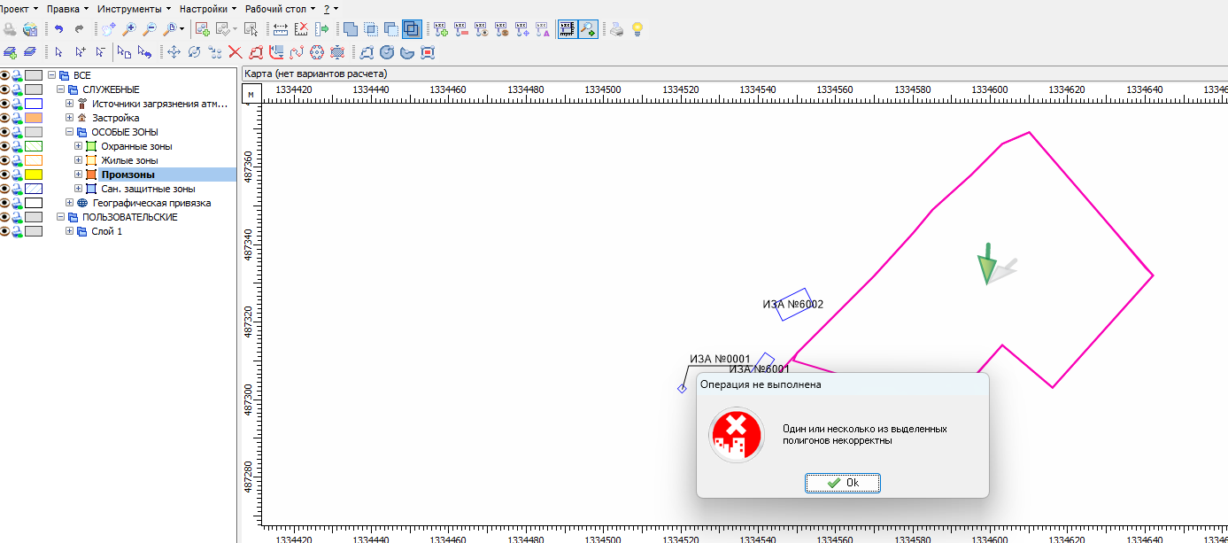Click the zoom out magnifier icon

pos(148,29)
